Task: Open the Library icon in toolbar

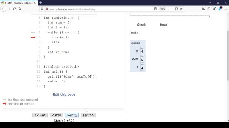Action: pos(204,9)
